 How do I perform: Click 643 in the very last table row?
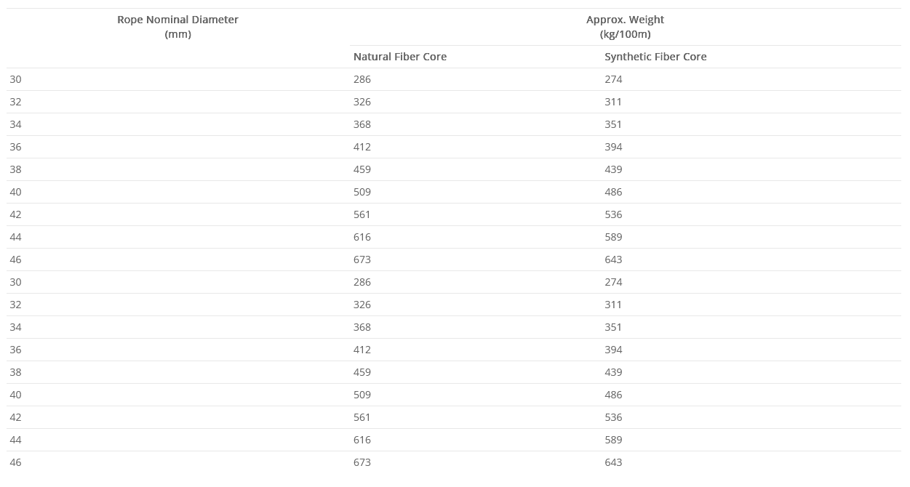click(613, 462)
